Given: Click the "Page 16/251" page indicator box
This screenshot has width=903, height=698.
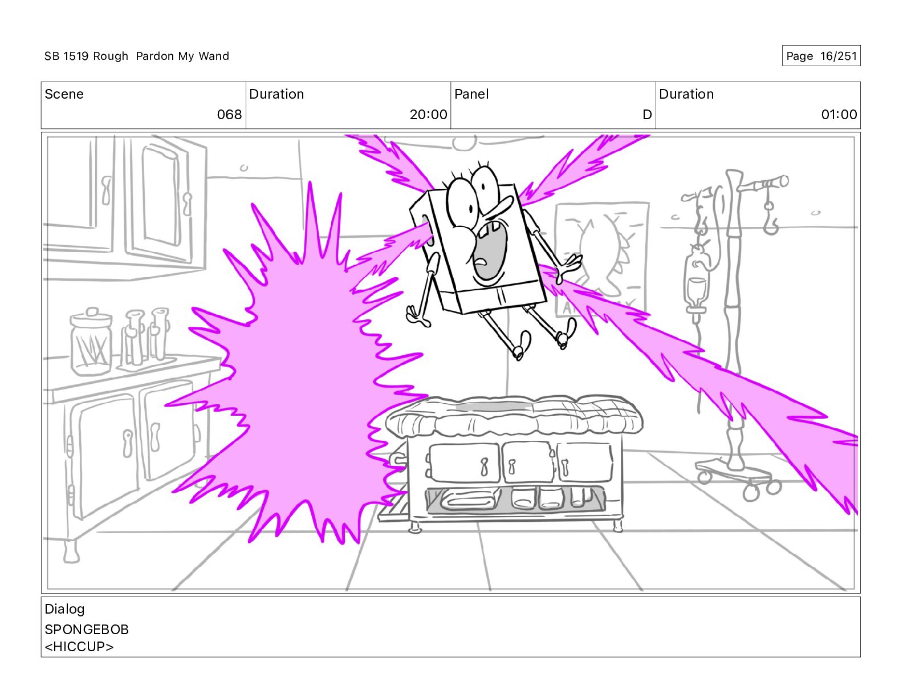Looking at the screenshot, I should point(821,56).
